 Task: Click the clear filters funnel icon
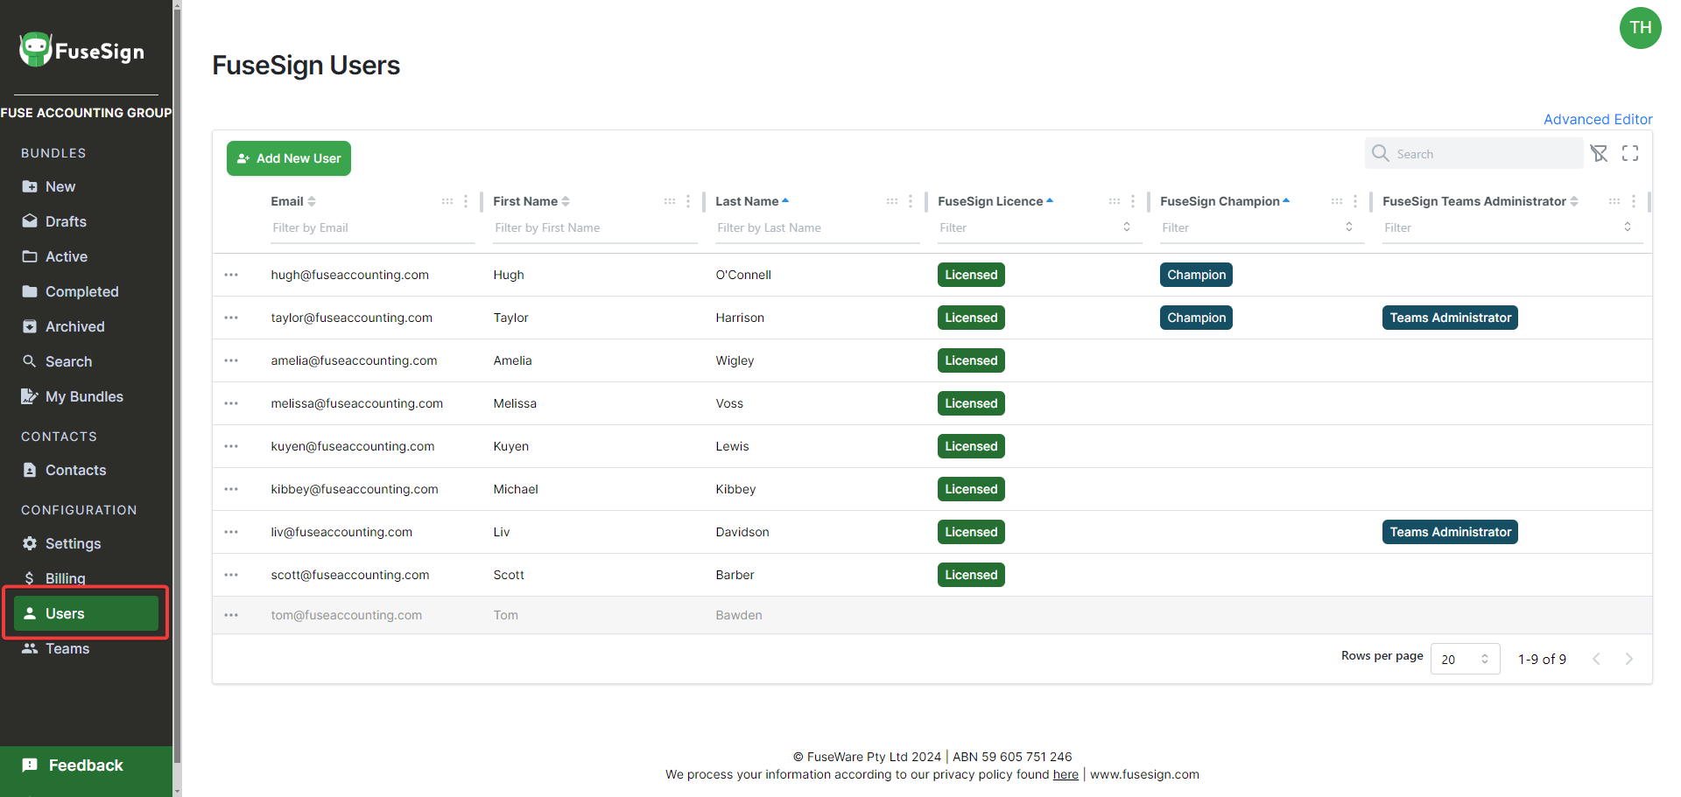tap(1599, 154)
